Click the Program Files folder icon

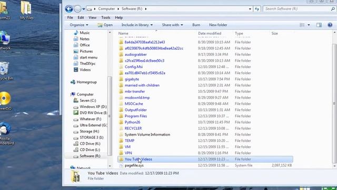tap(121, 116)
